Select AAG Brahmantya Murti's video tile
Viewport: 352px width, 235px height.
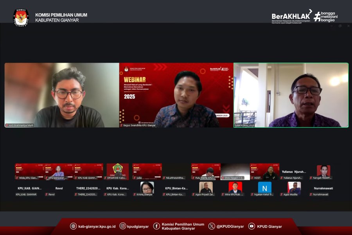point(62,95)
